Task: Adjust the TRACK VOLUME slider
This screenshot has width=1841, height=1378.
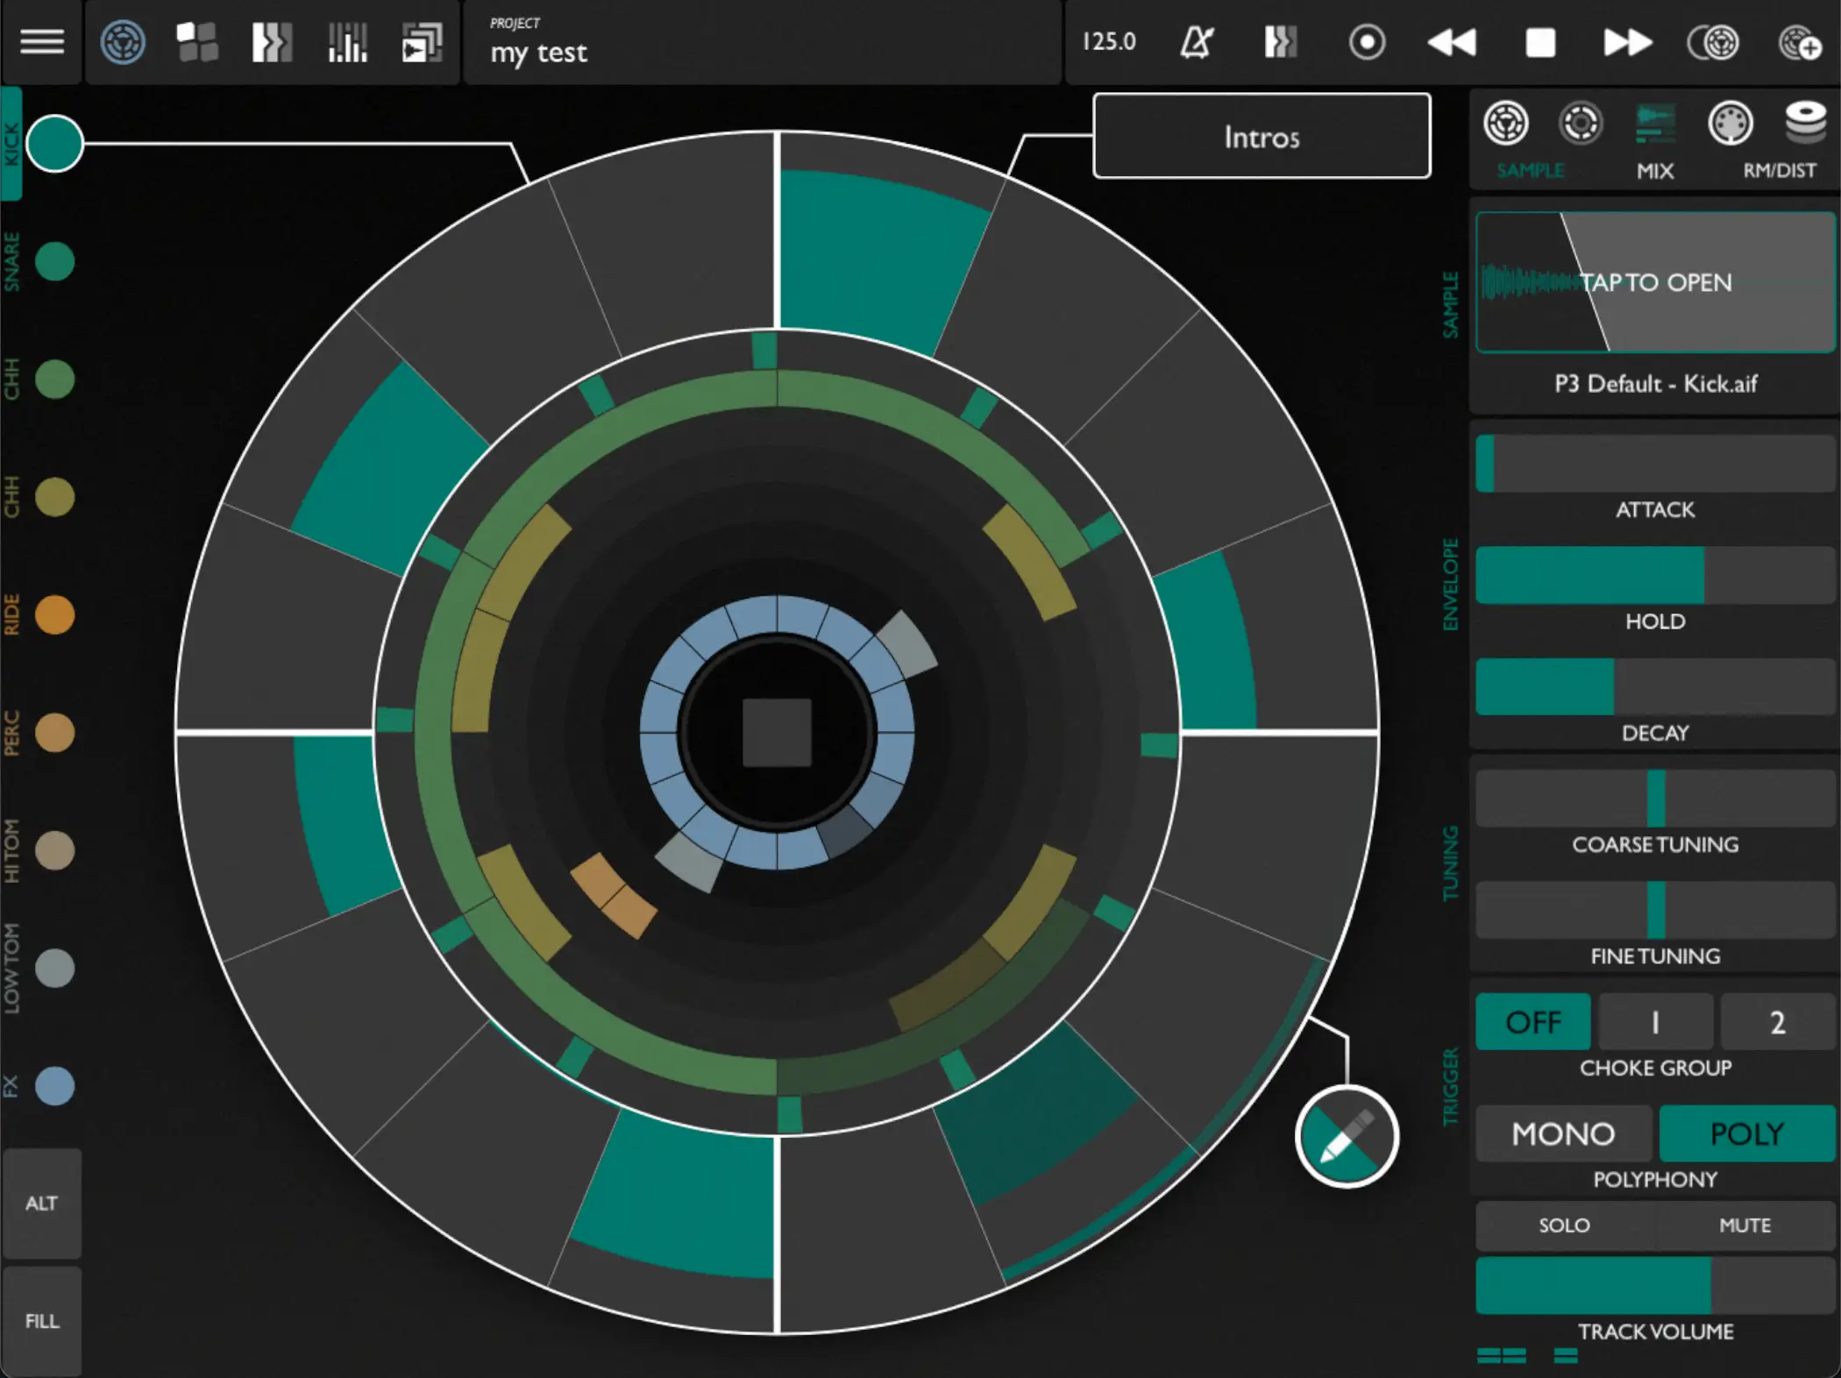Action: coord(1655,1286)
